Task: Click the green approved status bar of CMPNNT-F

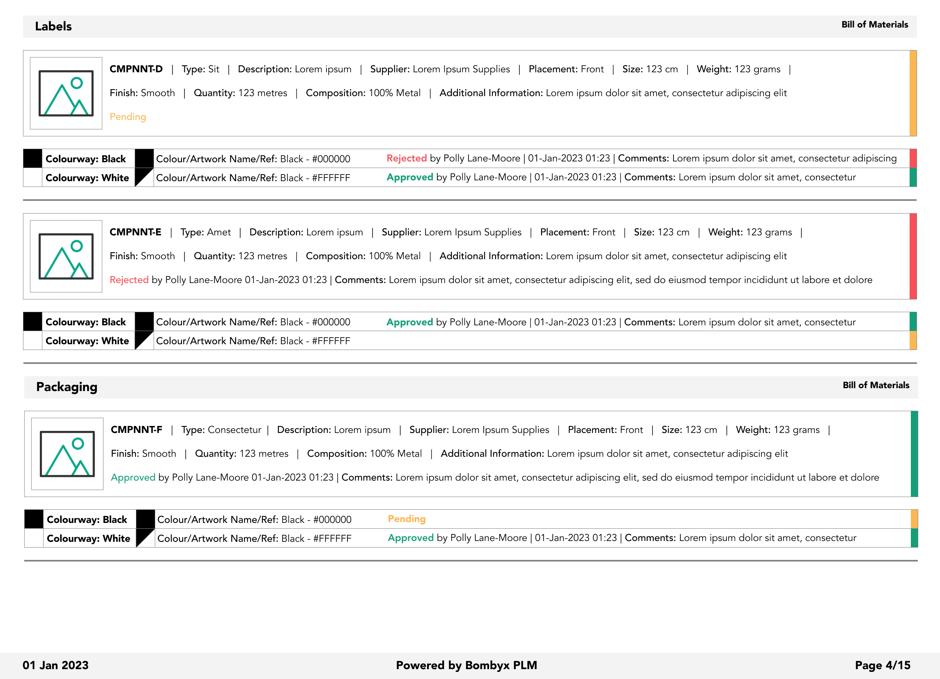Action: tap(914, 454)
